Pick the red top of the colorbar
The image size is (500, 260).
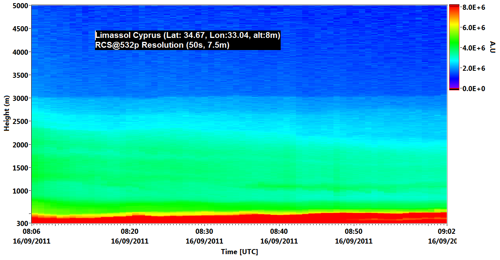click(454, 9)
